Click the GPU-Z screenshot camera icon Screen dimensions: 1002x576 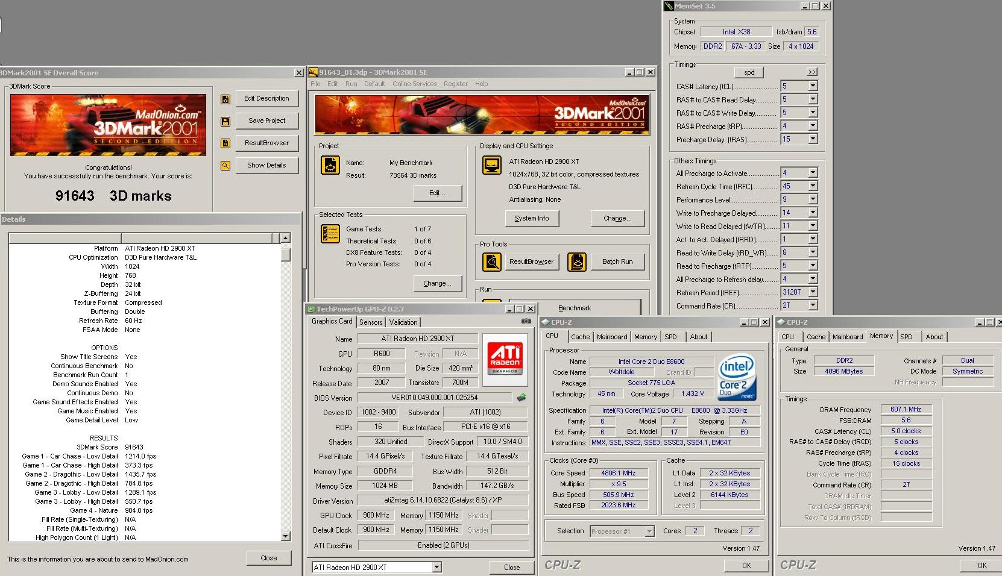526,321
